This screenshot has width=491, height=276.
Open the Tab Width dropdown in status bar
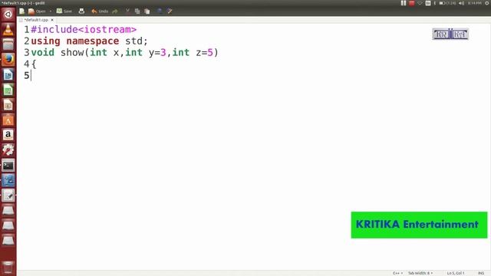pos(420,273)
